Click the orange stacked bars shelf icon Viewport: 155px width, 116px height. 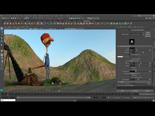[38, 24]
